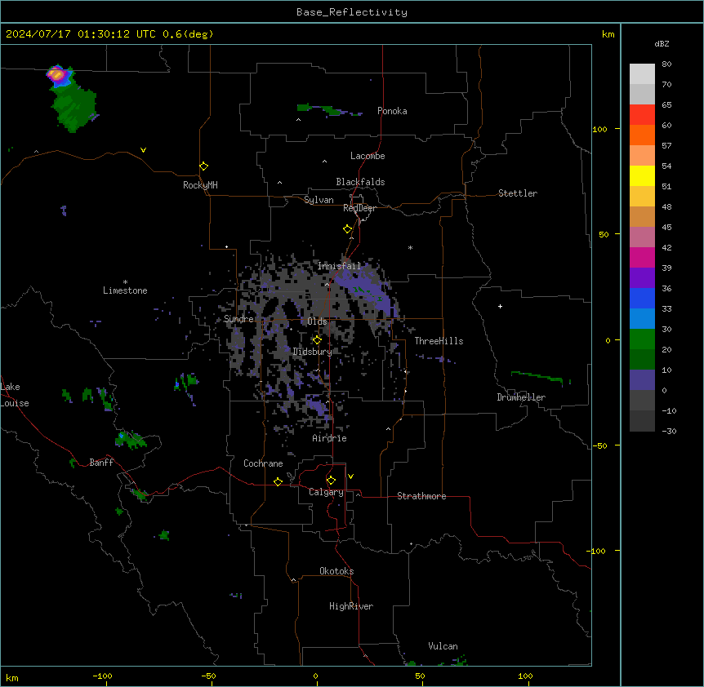The image size is (704, 687).
Task: Click the yellow diamond marker below Cochrane
Action: coord(278,481)
